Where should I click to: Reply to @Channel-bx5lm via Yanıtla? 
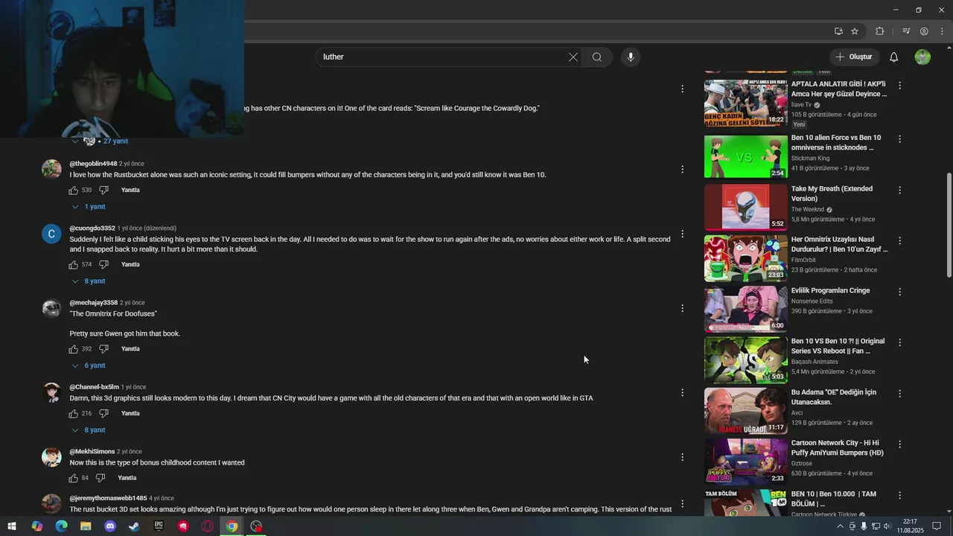pyautogui.click(x=130, y=414)
